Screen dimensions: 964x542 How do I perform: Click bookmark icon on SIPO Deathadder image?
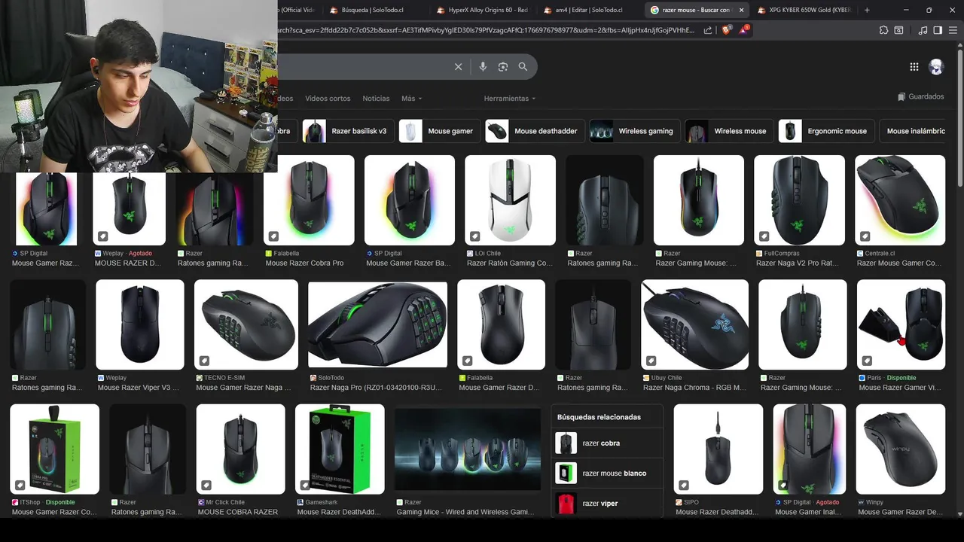684,485
